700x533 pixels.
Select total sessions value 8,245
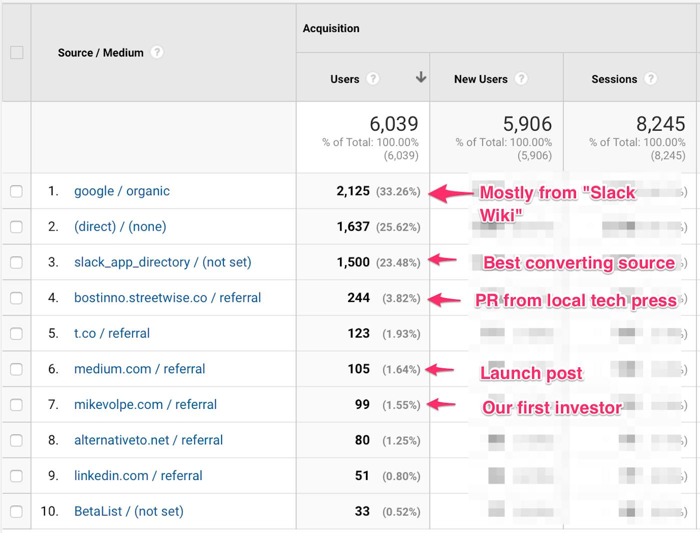pos(660,124)
